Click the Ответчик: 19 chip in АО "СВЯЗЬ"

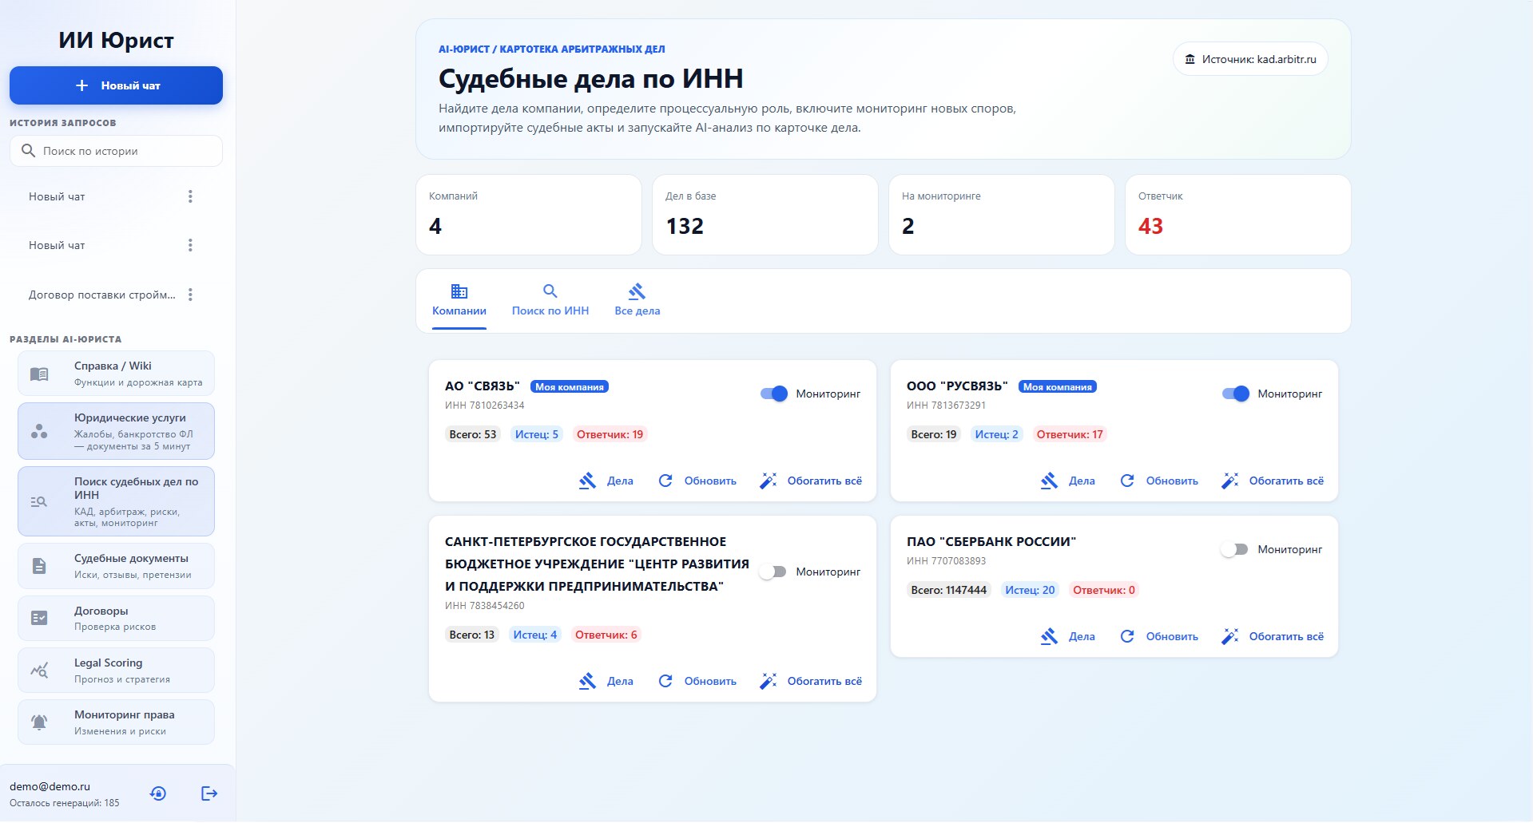pyautogui.click(x=610, y=434)
